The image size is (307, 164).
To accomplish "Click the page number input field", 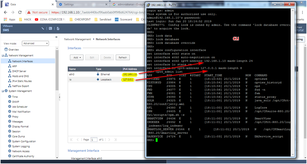I will (x=94, y=140).
